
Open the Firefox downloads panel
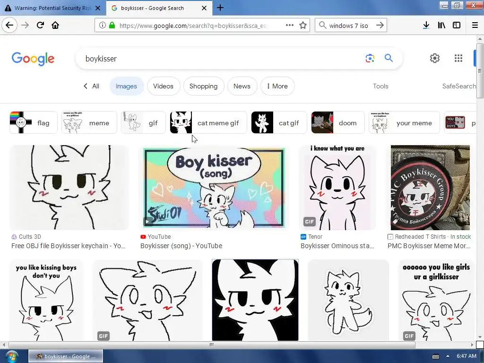pyautogui.click(x=426, y=26)
